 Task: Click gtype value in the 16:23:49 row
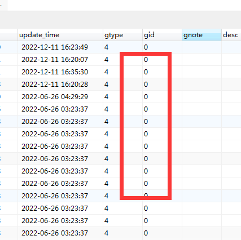click(x=122, y=47)
